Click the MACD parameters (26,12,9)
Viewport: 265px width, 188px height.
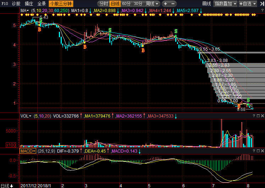pos(46,151)
